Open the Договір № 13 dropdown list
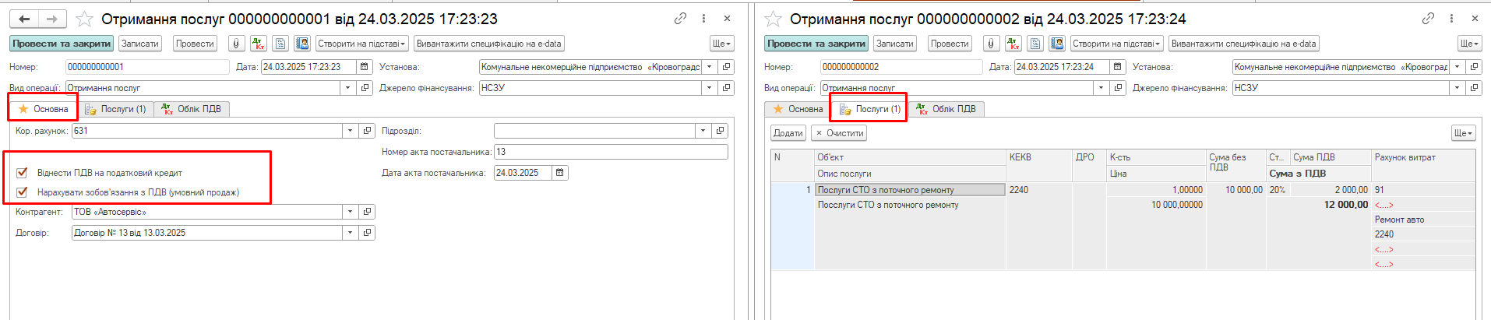The image size is (1491, 320). 350,233
